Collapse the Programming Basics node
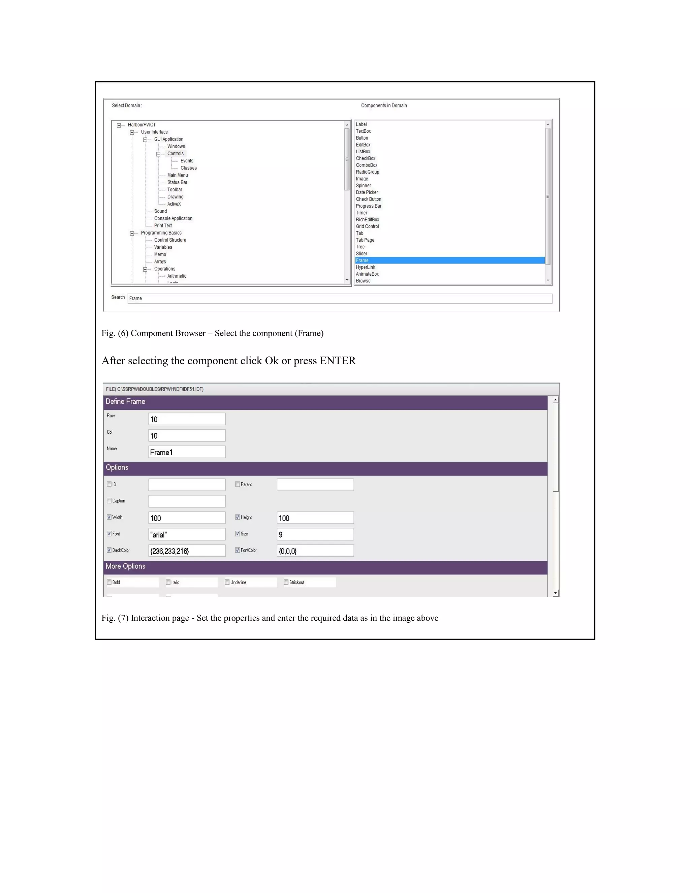Viewport: 690px width, 893px height. tap(132, 234)
